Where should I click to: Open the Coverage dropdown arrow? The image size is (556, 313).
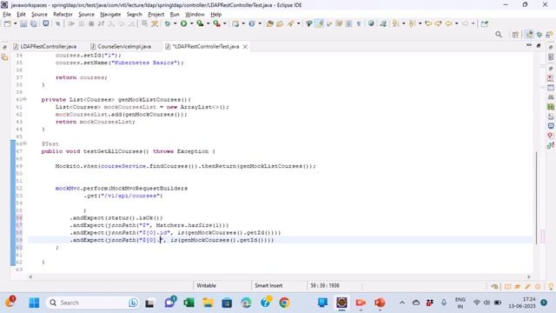point(208,23)
